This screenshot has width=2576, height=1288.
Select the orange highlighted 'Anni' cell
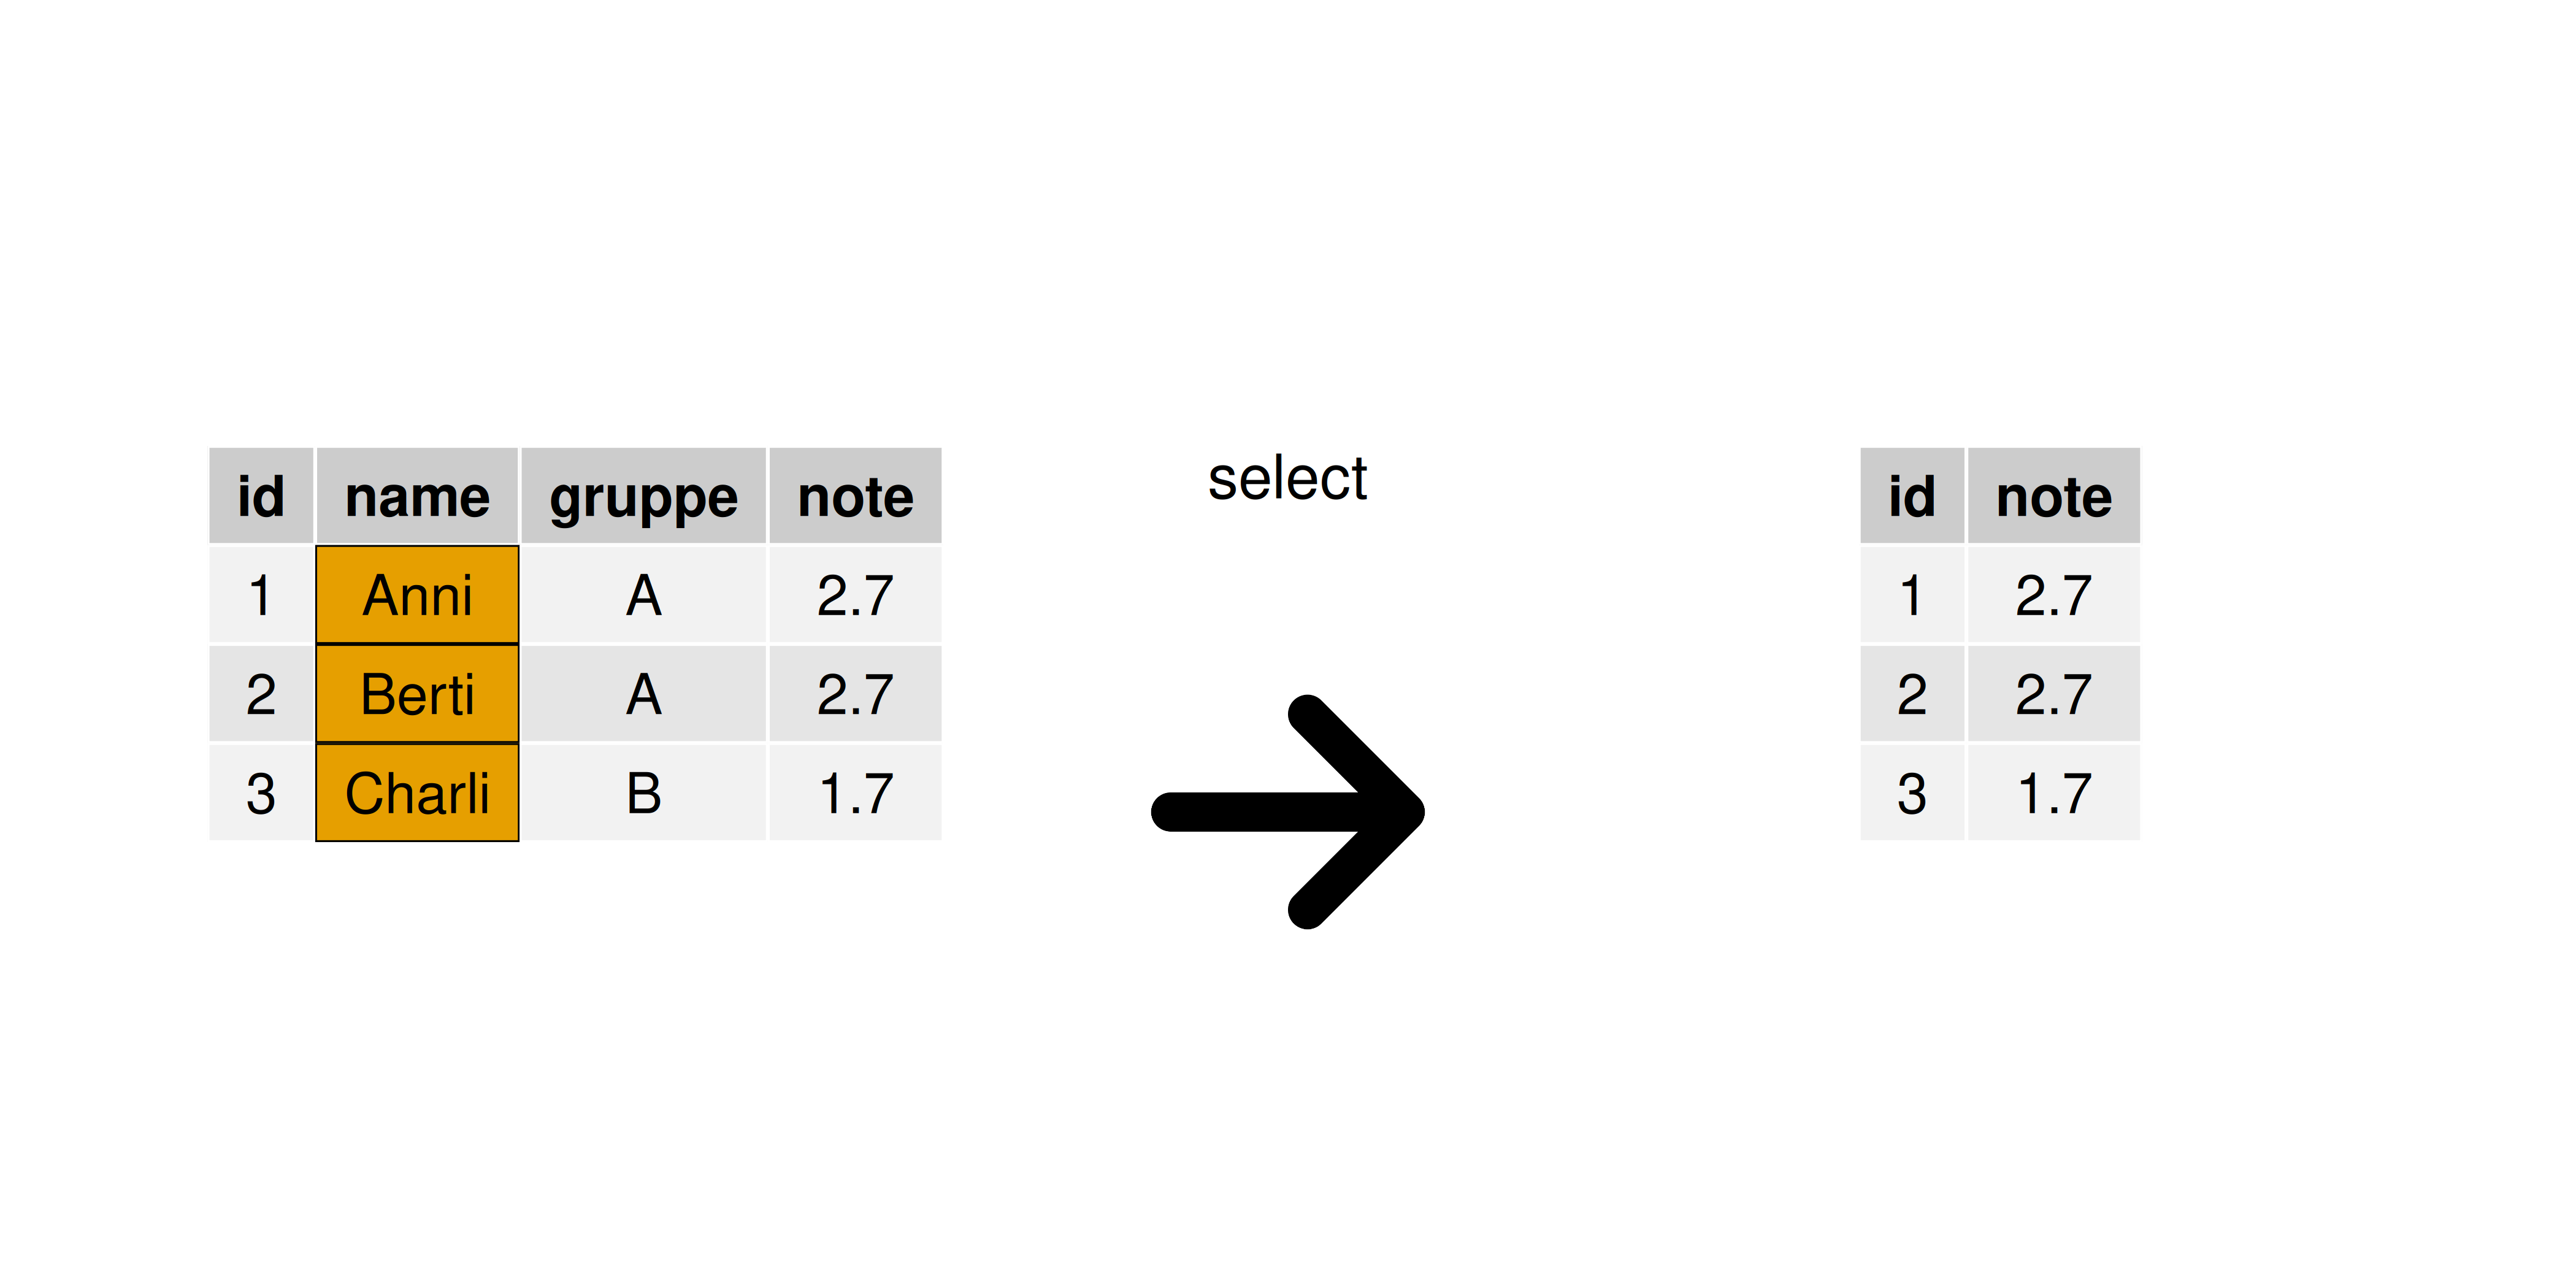click(x=417, y=595)
